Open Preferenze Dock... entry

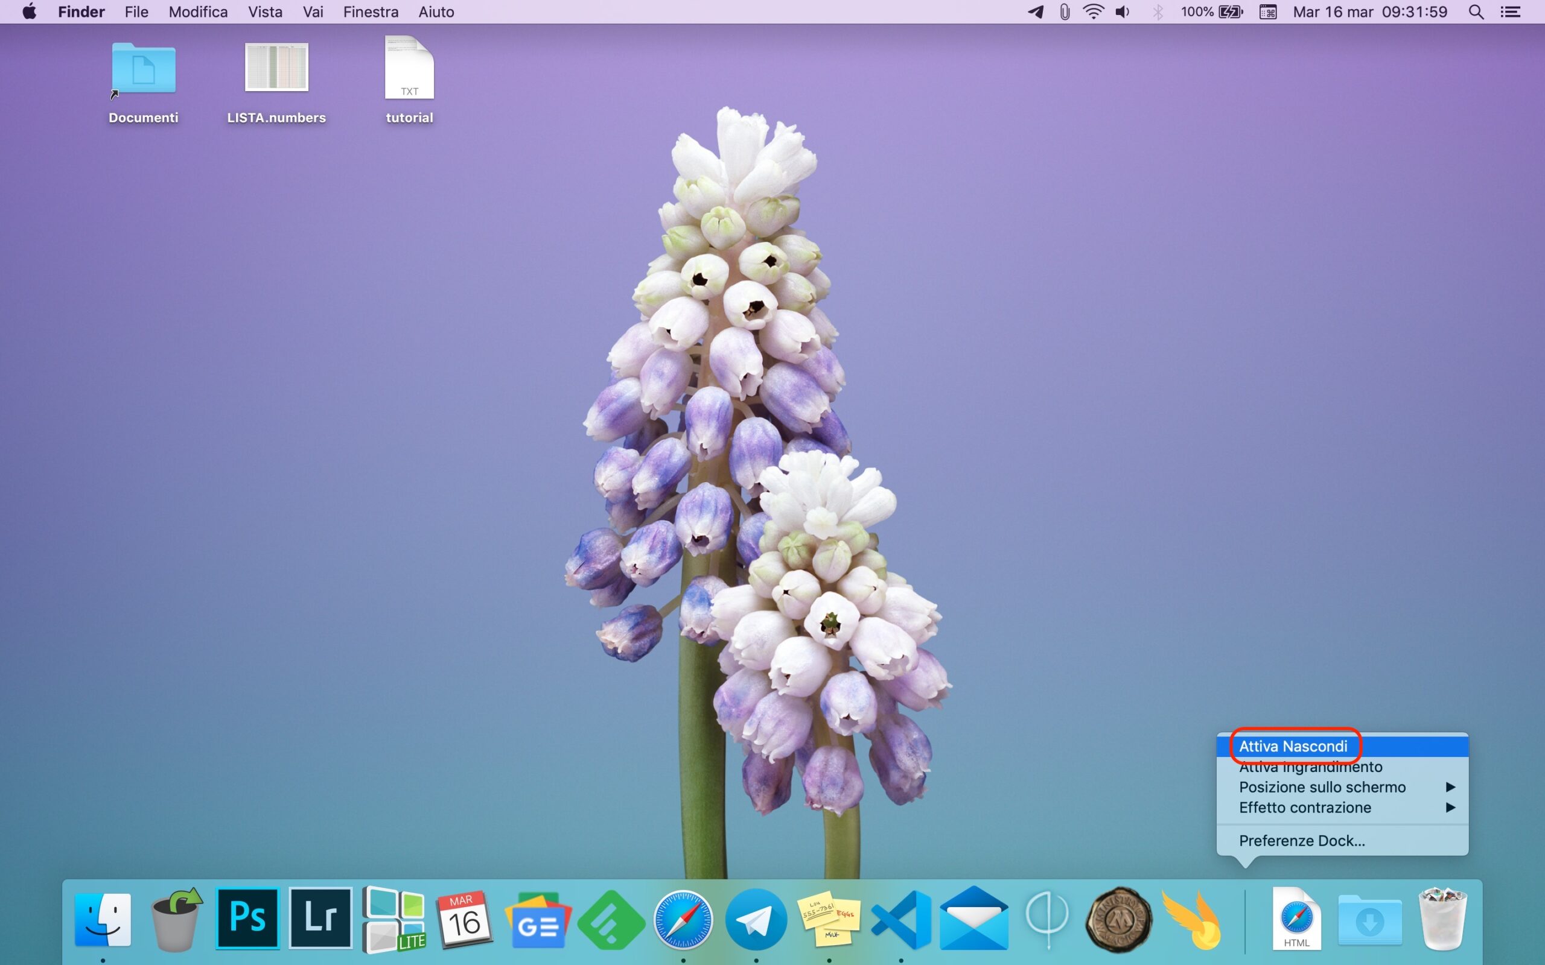[x=1302, y=841]
